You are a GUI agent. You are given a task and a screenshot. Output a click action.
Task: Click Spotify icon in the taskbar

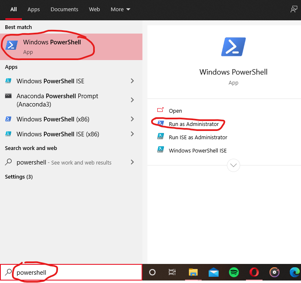234,272
